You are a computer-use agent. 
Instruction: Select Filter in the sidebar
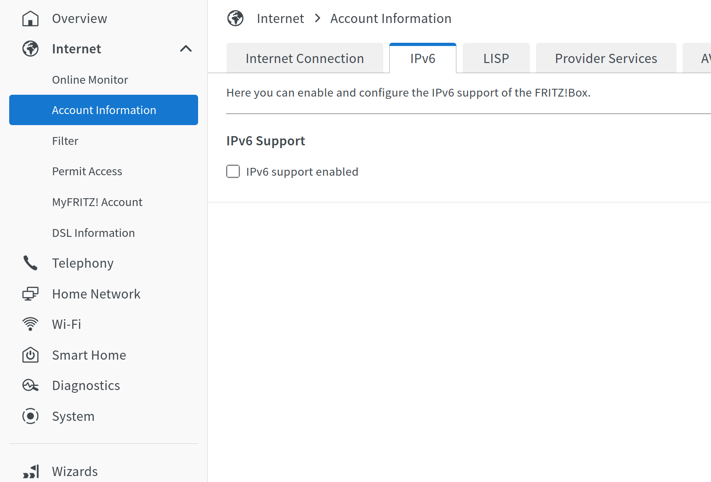point(65,141)
